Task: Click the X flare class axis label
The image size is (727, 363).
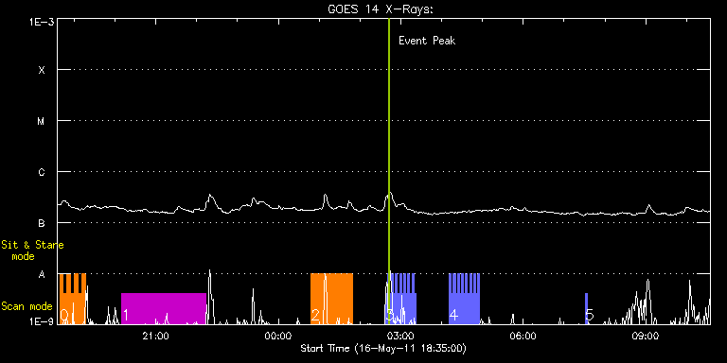Action: pyautogui.click(x=42, y=70)
